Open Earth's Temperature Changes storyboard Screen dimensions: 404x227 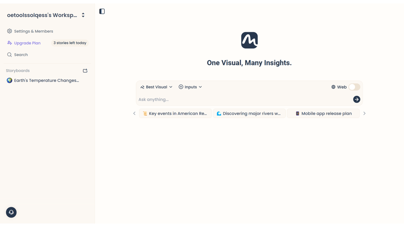(46, 80)
